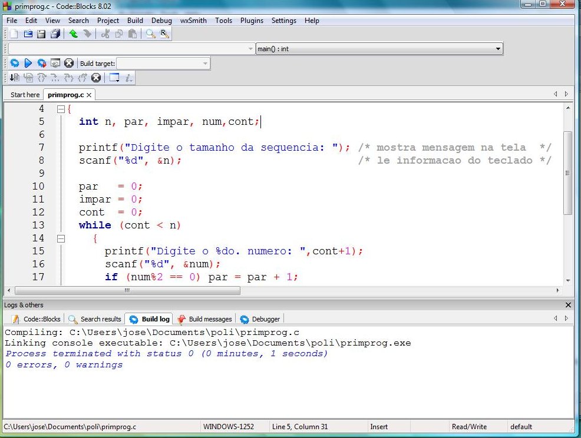
Task: Collapse the while block fold at line 14
Action: [60, 238]
